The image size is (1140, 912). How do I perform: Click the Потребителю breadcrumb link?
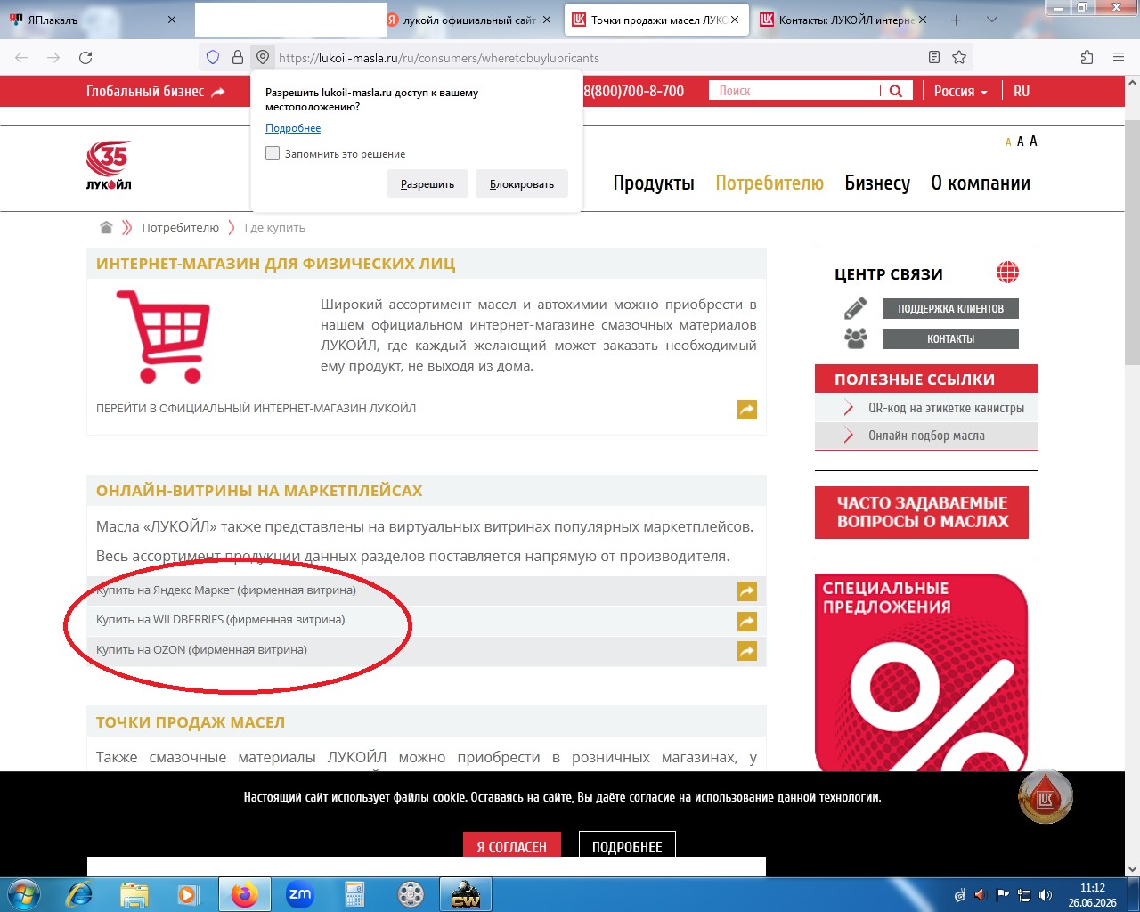pyautogui.click(x=180, y=228)
